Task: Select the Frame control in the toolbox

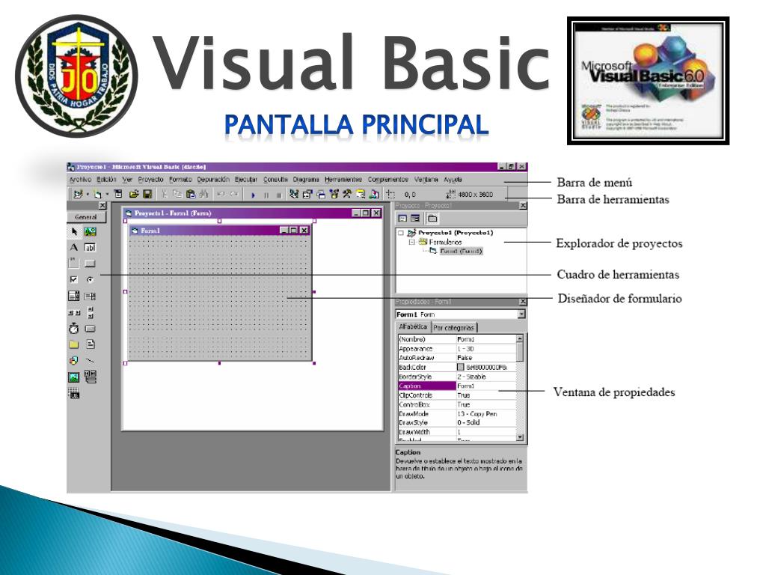Action: 74,263
